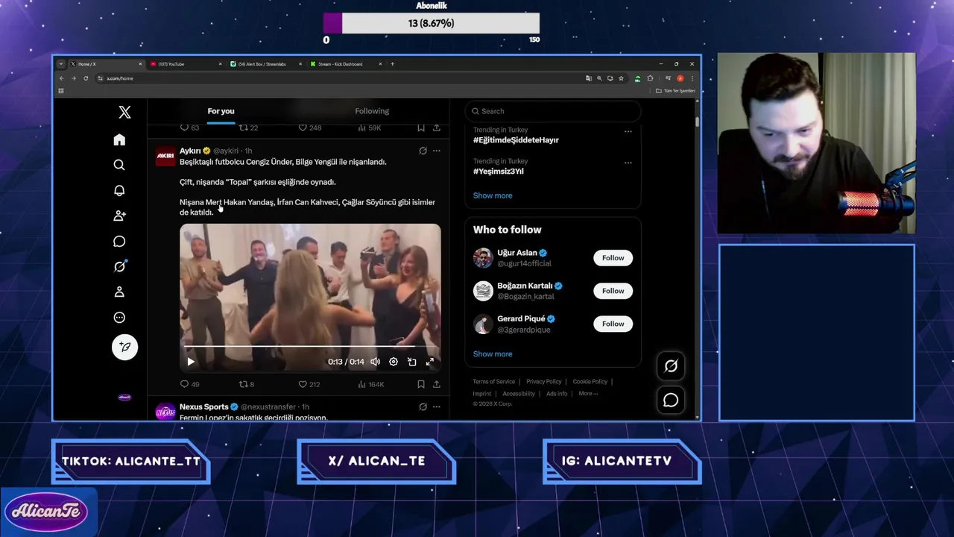The width and height of the screenshot is (954, 537).
Task: Open Privacy Policy link
Action: coord(543,382)
